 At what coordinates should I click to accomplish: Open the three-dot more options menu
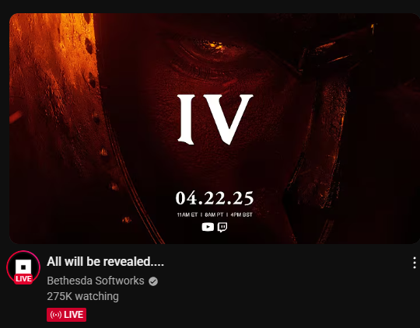tap(415, 263)
